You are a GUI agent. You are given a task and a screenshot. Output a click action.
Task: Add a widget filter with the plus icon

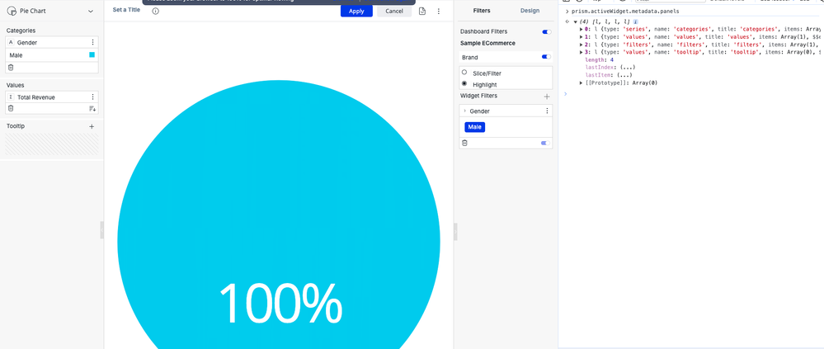pos(546,97)
